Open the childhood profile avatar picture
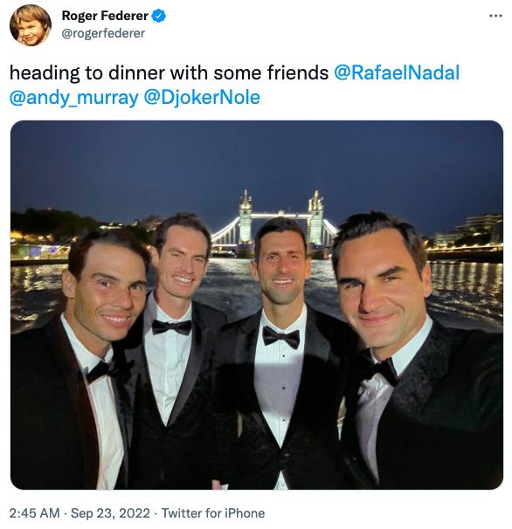The width and height of the screenshot is (512, 529). (31, 25)
